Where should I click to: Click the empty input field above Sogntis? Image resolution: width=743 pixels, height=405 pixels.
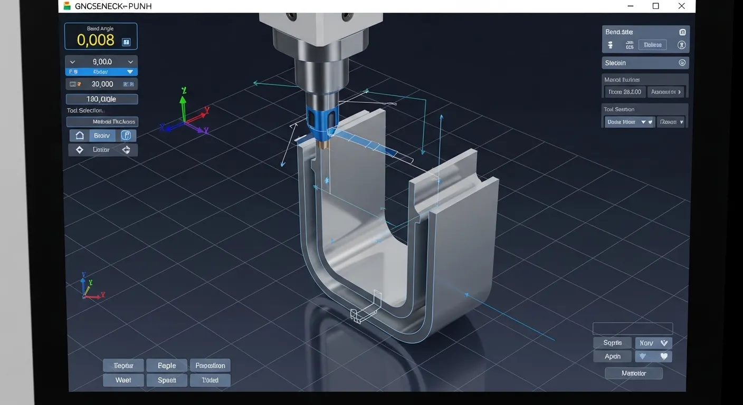pos(633,328)
